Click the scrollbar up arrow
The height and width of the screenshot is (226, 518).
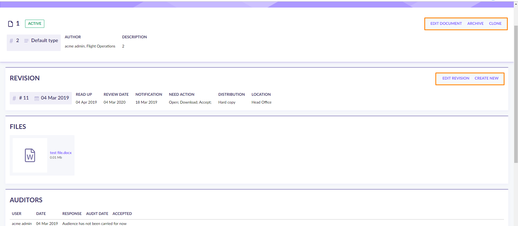coord(516,4)
